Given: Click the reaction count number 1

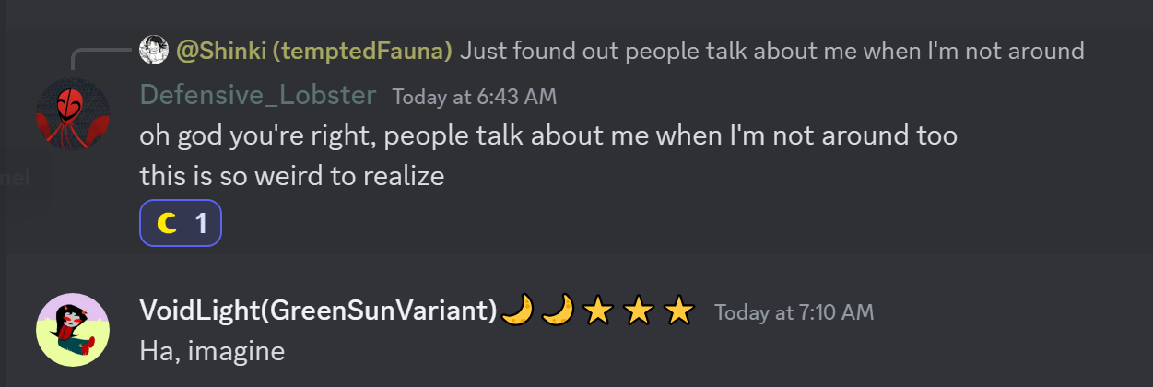Looking at the screenshot, I should (201, 223).
